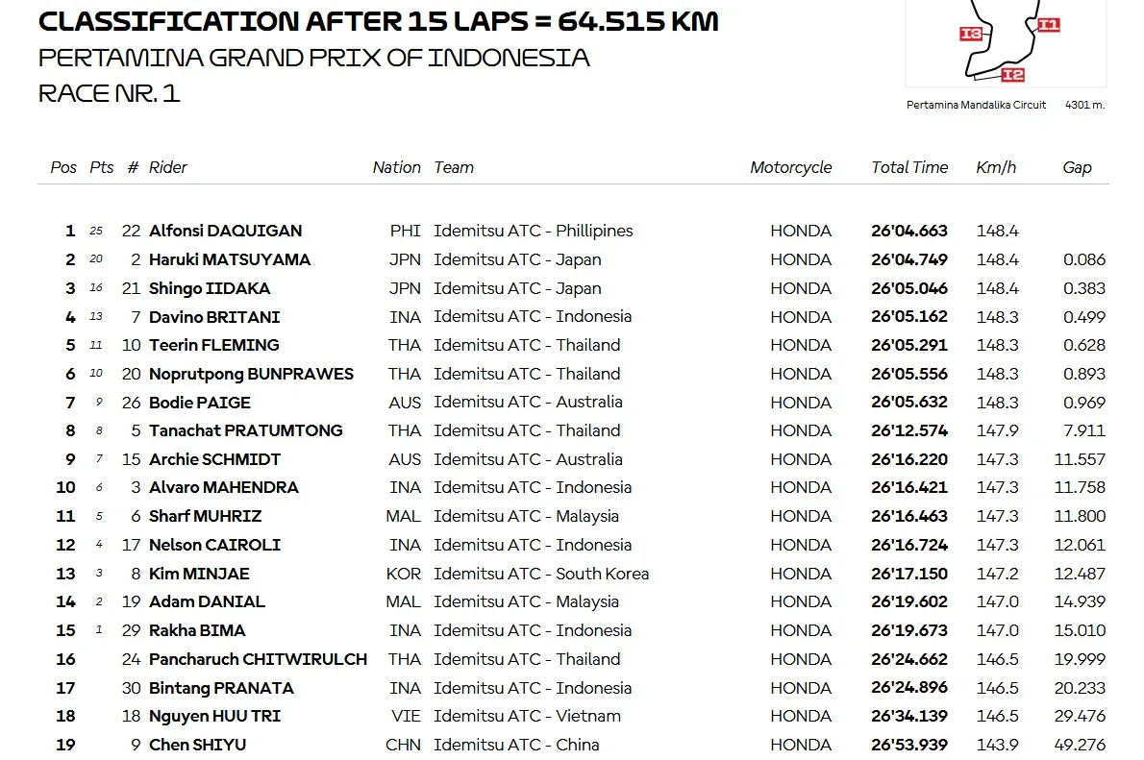Click the Rider column header
Image resolution: width=1144 pixels, height=760 pixels.
click(168, 167)
